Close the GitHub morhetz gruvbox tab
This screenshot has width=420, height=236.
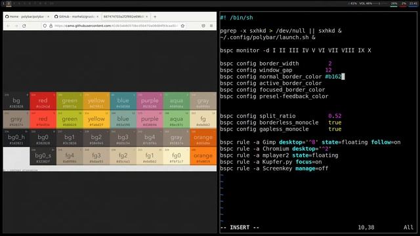click(x=97, y=16)
